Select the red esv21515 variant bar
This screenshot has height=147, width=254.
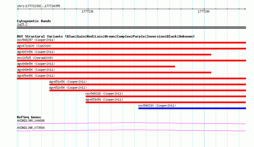[x=131, y=61]
